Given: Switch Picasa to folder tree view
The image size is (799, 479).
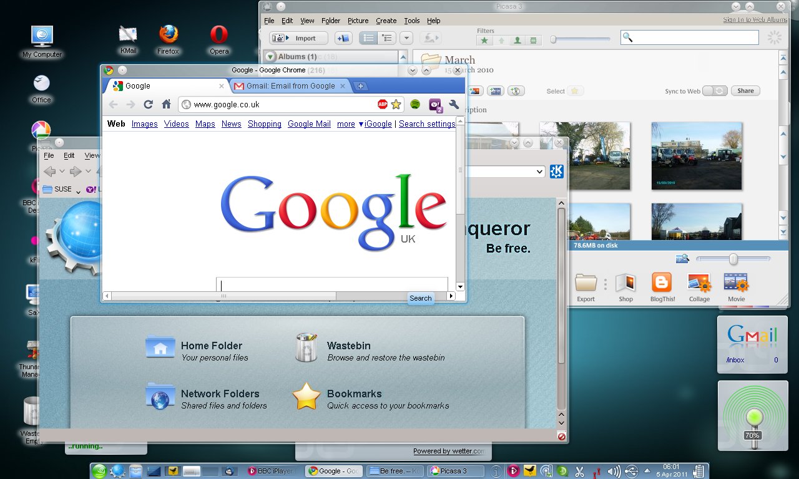Looking at the screenshot, I should [387, 38].
